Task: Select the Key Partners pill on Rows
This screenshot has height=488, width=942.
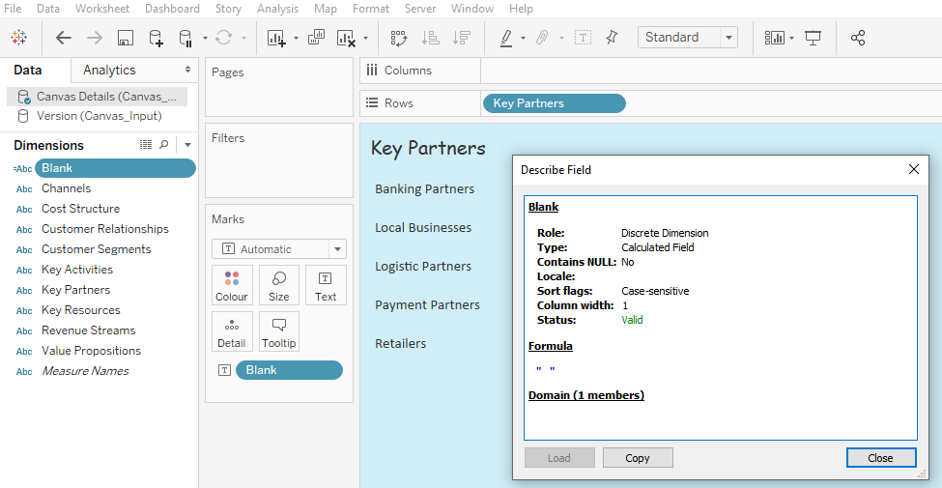Action: 554,103
